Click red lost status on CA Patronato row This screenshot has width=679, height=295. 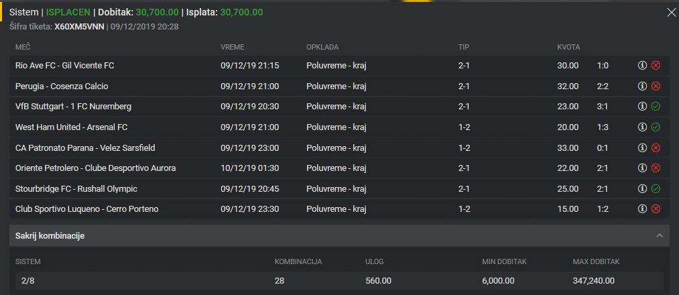click(x=656, y=147)
